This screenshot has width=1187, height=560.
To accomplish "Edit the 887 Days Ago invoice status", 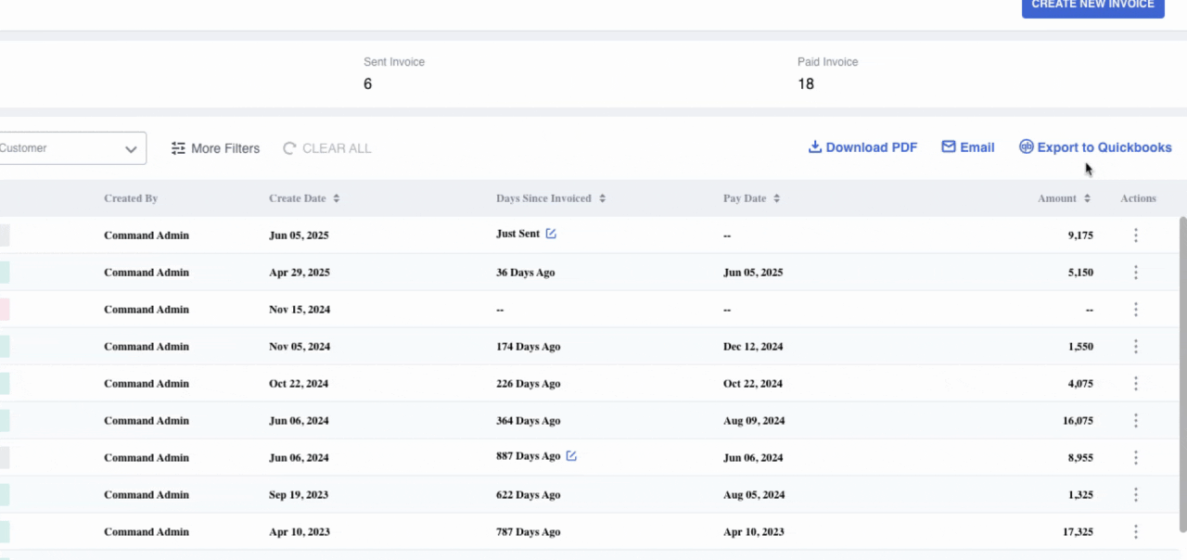I will (571, 456).
